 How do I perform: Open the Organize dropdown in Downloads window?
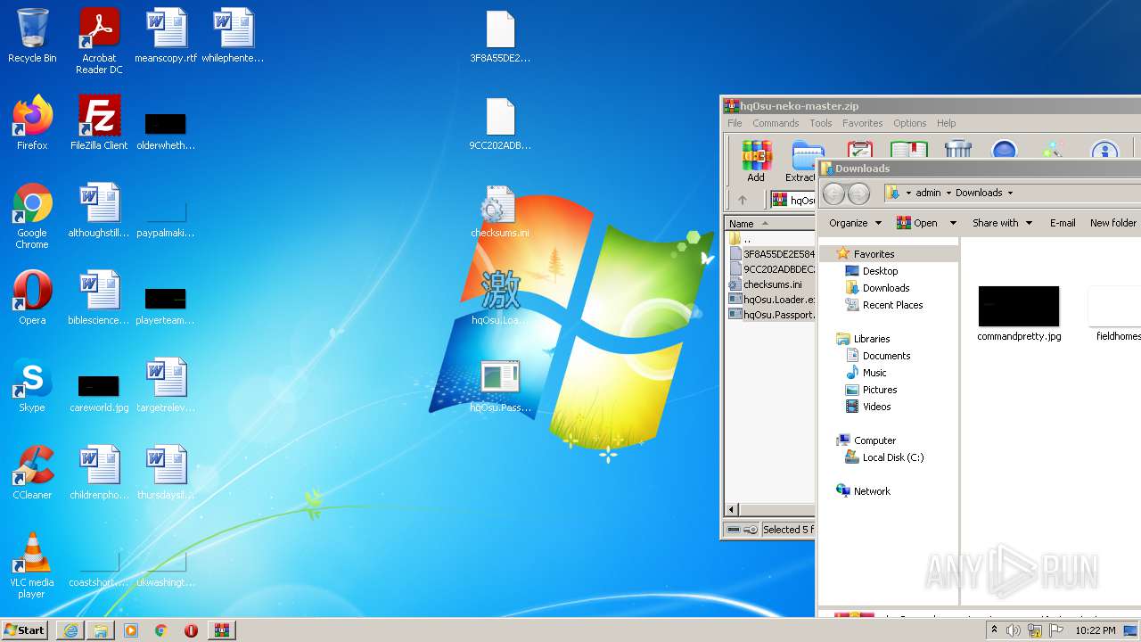855,223
